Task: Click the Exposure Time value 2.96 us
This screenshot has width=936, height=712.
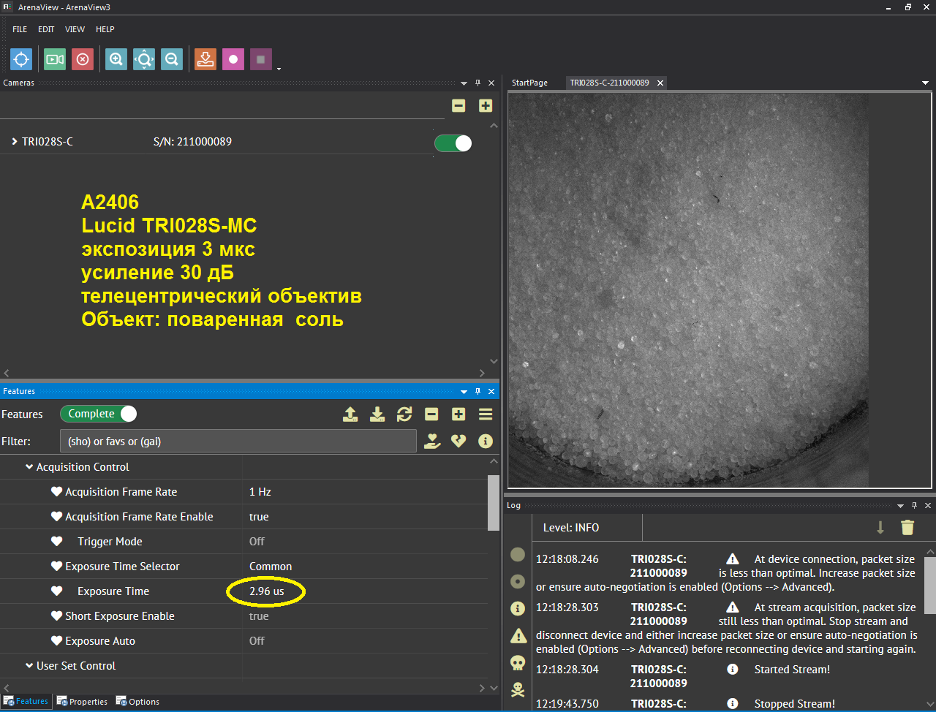Action: point(266,591)
